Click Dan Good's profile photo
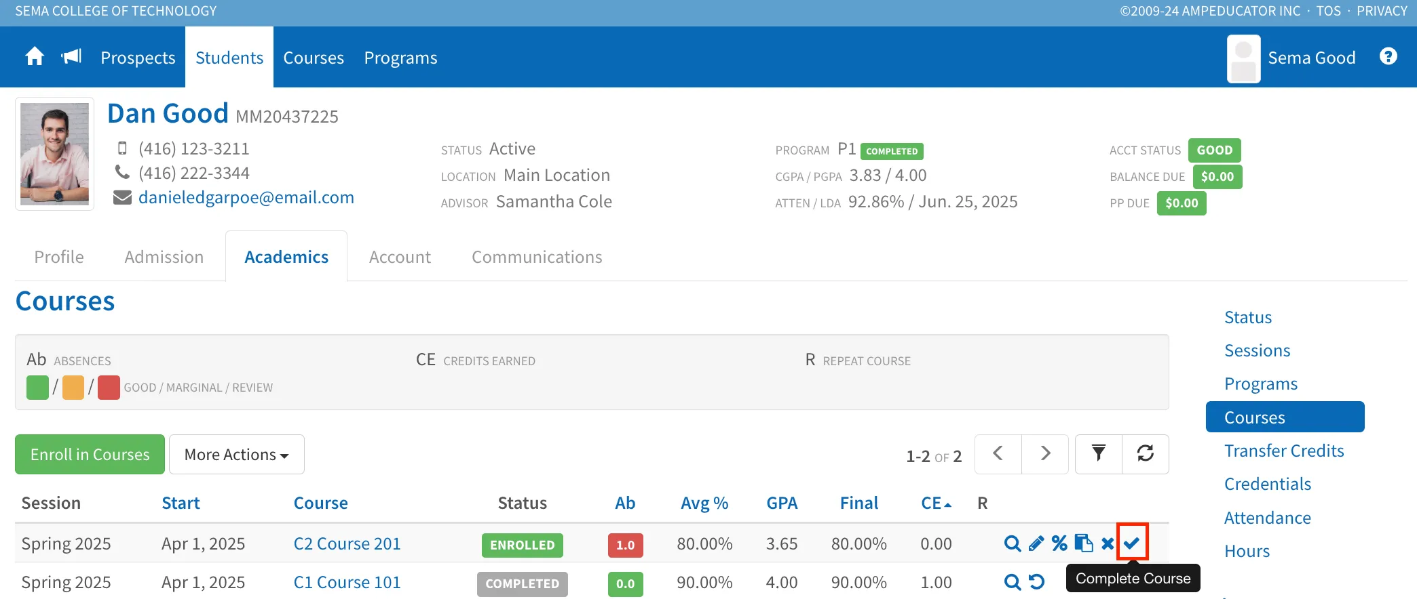This screenshot has height=599, width=1417. (54, 154)
